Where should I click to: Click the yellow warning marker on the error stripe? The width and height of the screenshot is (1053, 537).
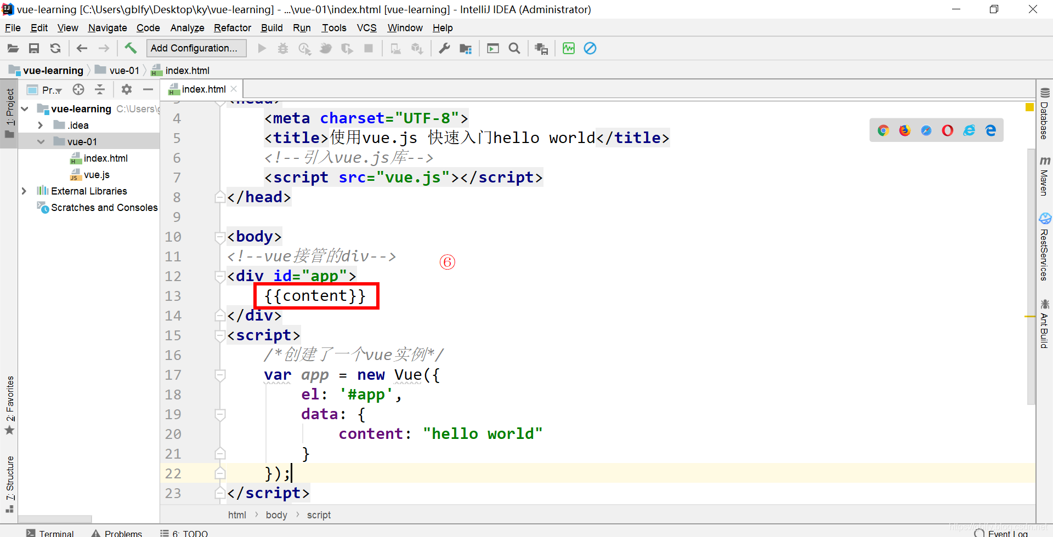click(1029, 317)
